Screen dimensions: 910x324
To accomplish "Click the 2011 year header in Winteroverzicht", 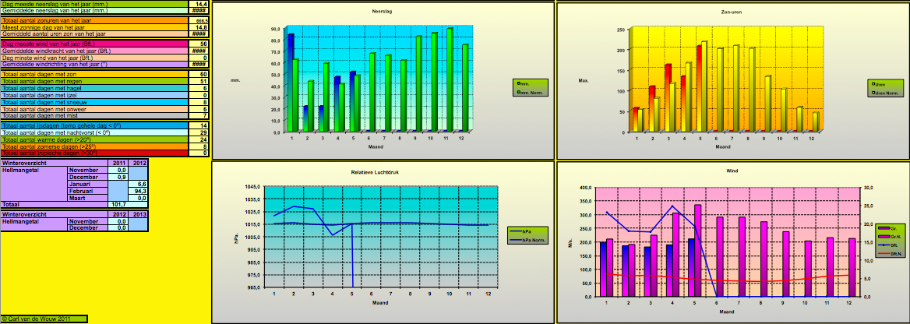I will tap(118, 163).
